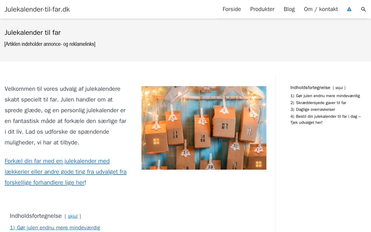Hide the sidebar table of contents via skjul
Viewport: 371px width, 232px height.
pos(339,88)
